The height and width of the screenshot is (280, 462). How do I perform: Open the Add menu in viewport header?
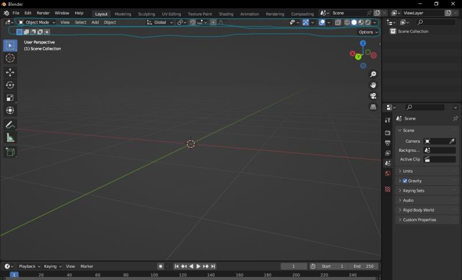click(95, 23)
